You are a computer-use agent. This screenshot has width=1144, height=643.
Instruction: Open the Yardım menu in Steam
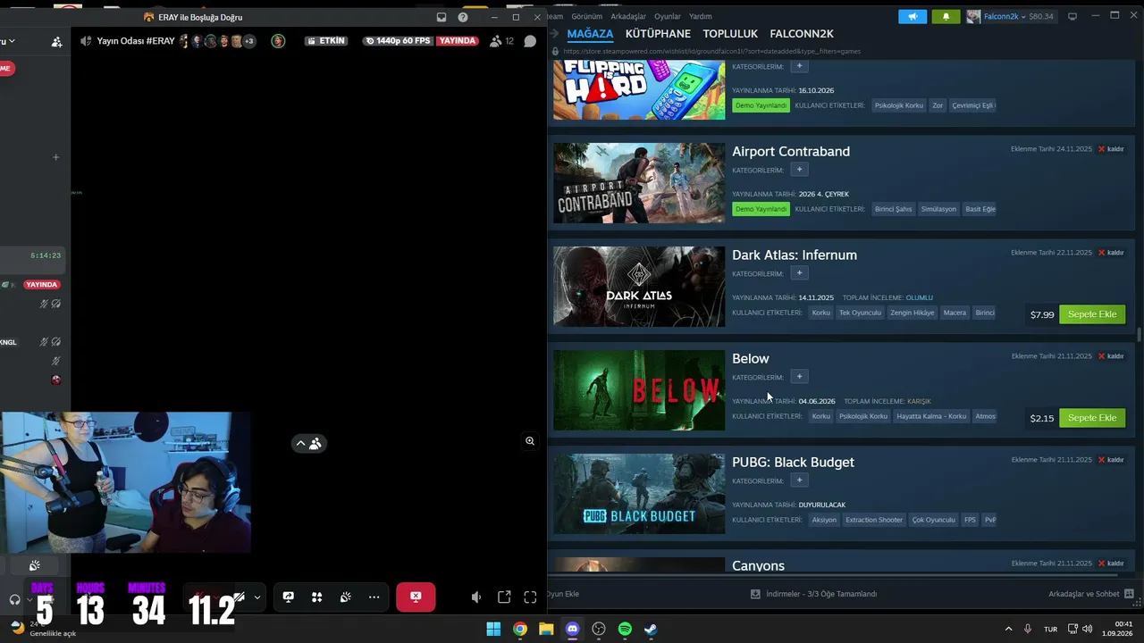701,16
